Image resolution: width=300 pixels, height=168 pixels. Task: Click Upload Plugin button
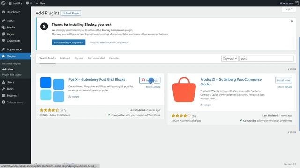71,13
